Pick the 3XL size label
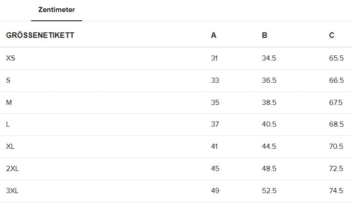353x213 pixels. point(12,191)
